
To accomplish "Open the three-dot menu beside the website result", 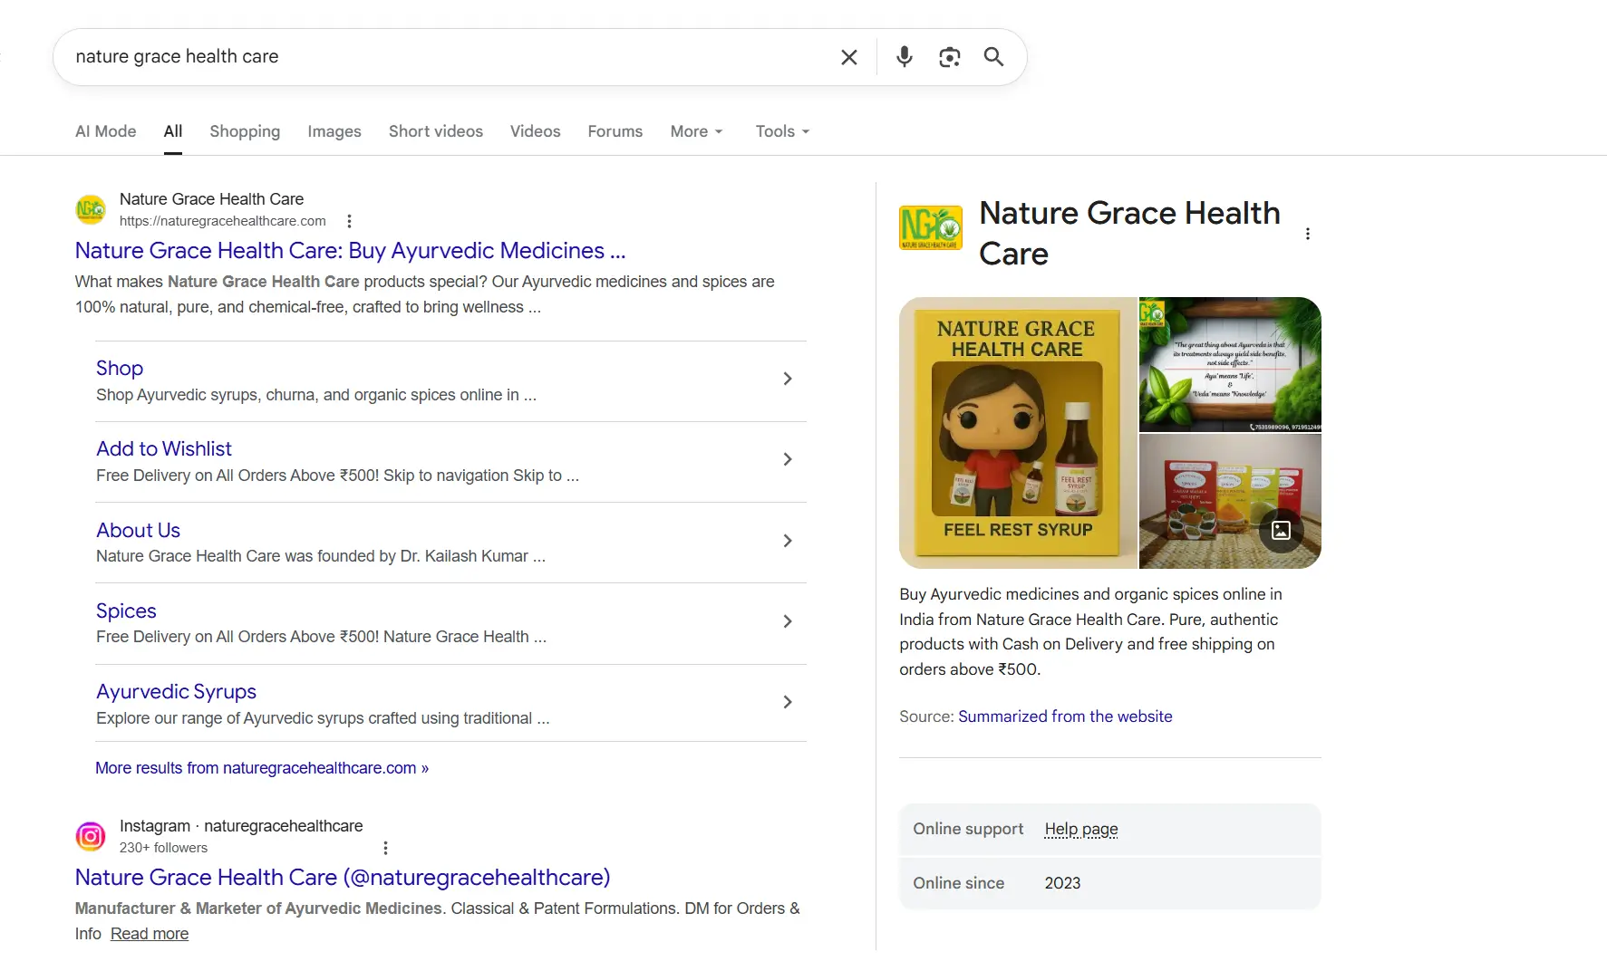I will [349, 220].
